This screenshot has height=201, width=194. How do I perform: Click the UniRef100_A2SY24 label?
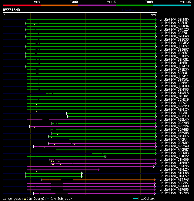pos(174,126)
